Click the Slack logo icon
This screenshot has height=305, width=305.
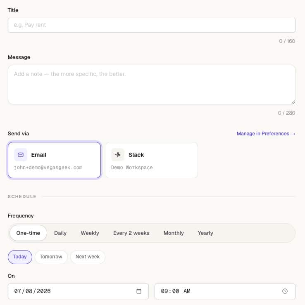pyautogui.click(x=118, y=155)
